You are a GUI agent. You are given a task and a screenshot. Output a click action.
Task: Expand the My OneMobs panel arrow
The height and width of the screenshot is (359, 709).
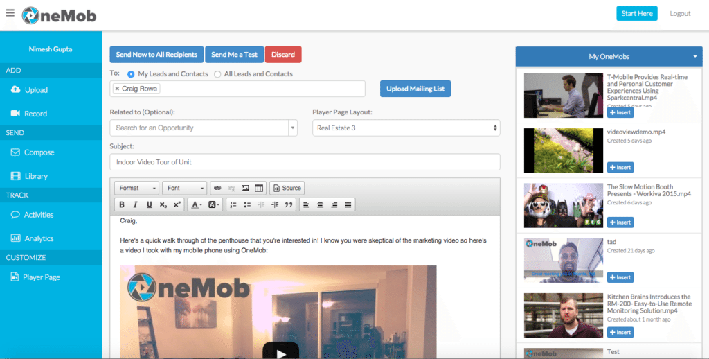[x=694, y=56]
